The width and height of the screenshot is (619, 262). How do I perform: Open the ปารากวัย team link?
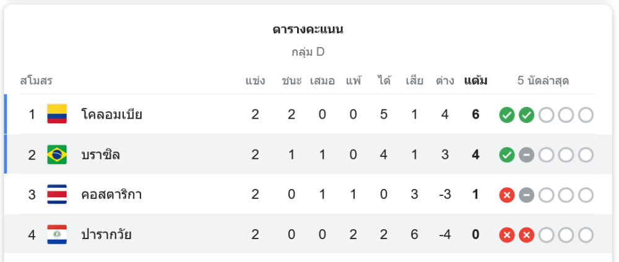(x=106, y=235)
